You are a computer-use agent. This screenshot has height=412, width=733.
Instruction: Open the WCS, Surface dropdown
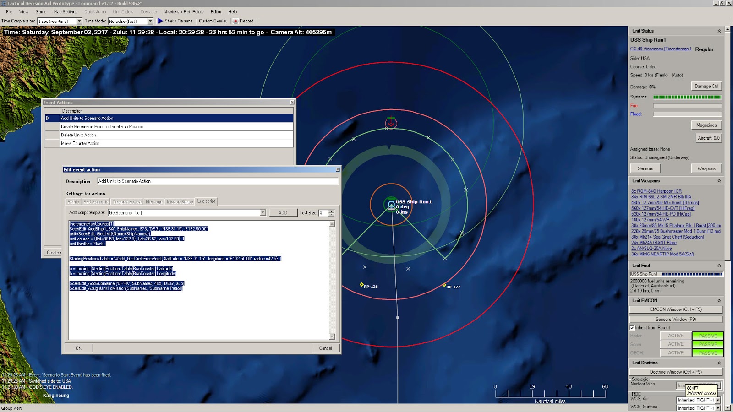[718, 408]
